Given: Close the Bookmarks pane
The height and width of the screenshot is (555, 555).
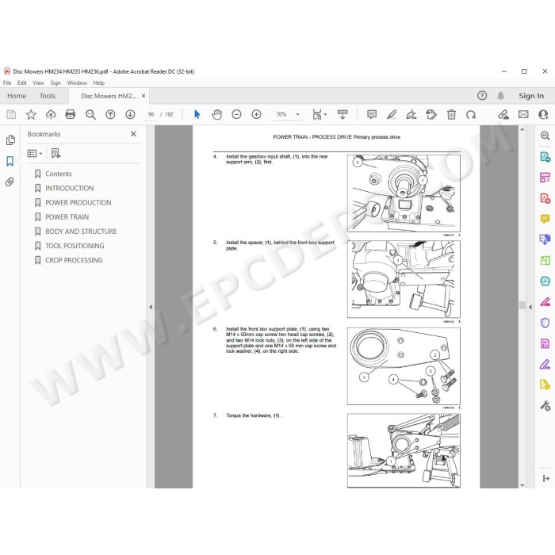Looking at the screenshot, I should point(133,134).
